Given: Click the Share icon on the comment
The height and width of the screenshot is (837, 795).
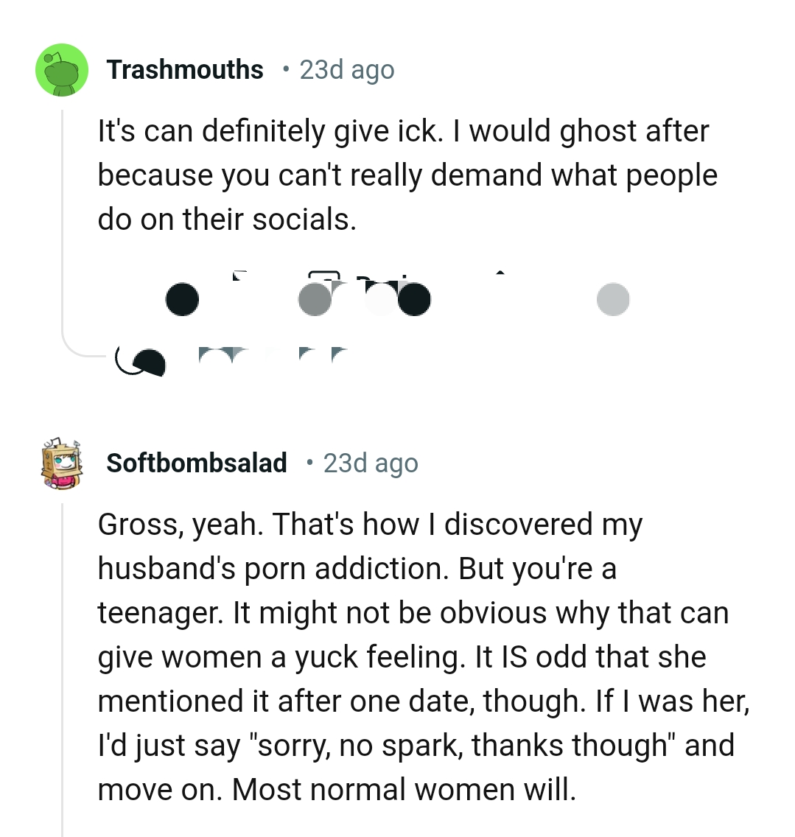Looking at the screenshot, I should click(x=501, y=298).
